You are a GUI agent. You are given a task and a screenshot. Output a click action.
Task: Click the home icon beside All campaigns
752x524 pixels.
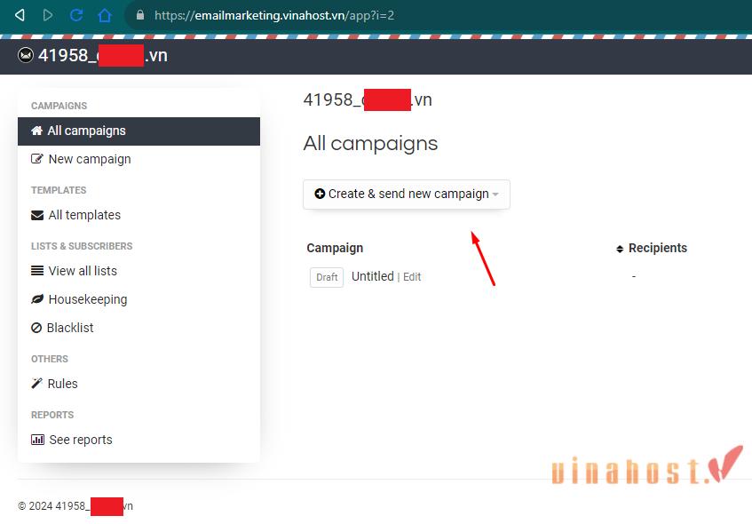(37, 131)
